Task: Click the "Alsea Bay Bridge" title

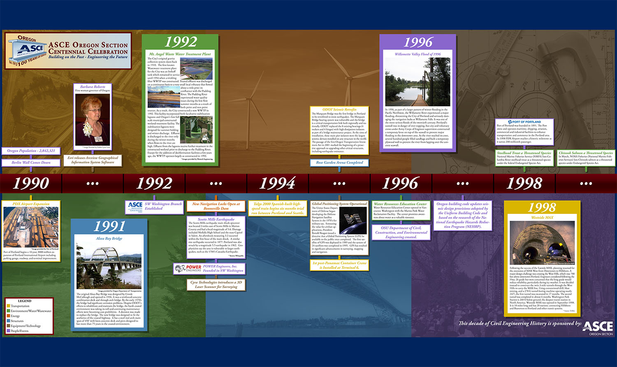Action: point(109,238)
